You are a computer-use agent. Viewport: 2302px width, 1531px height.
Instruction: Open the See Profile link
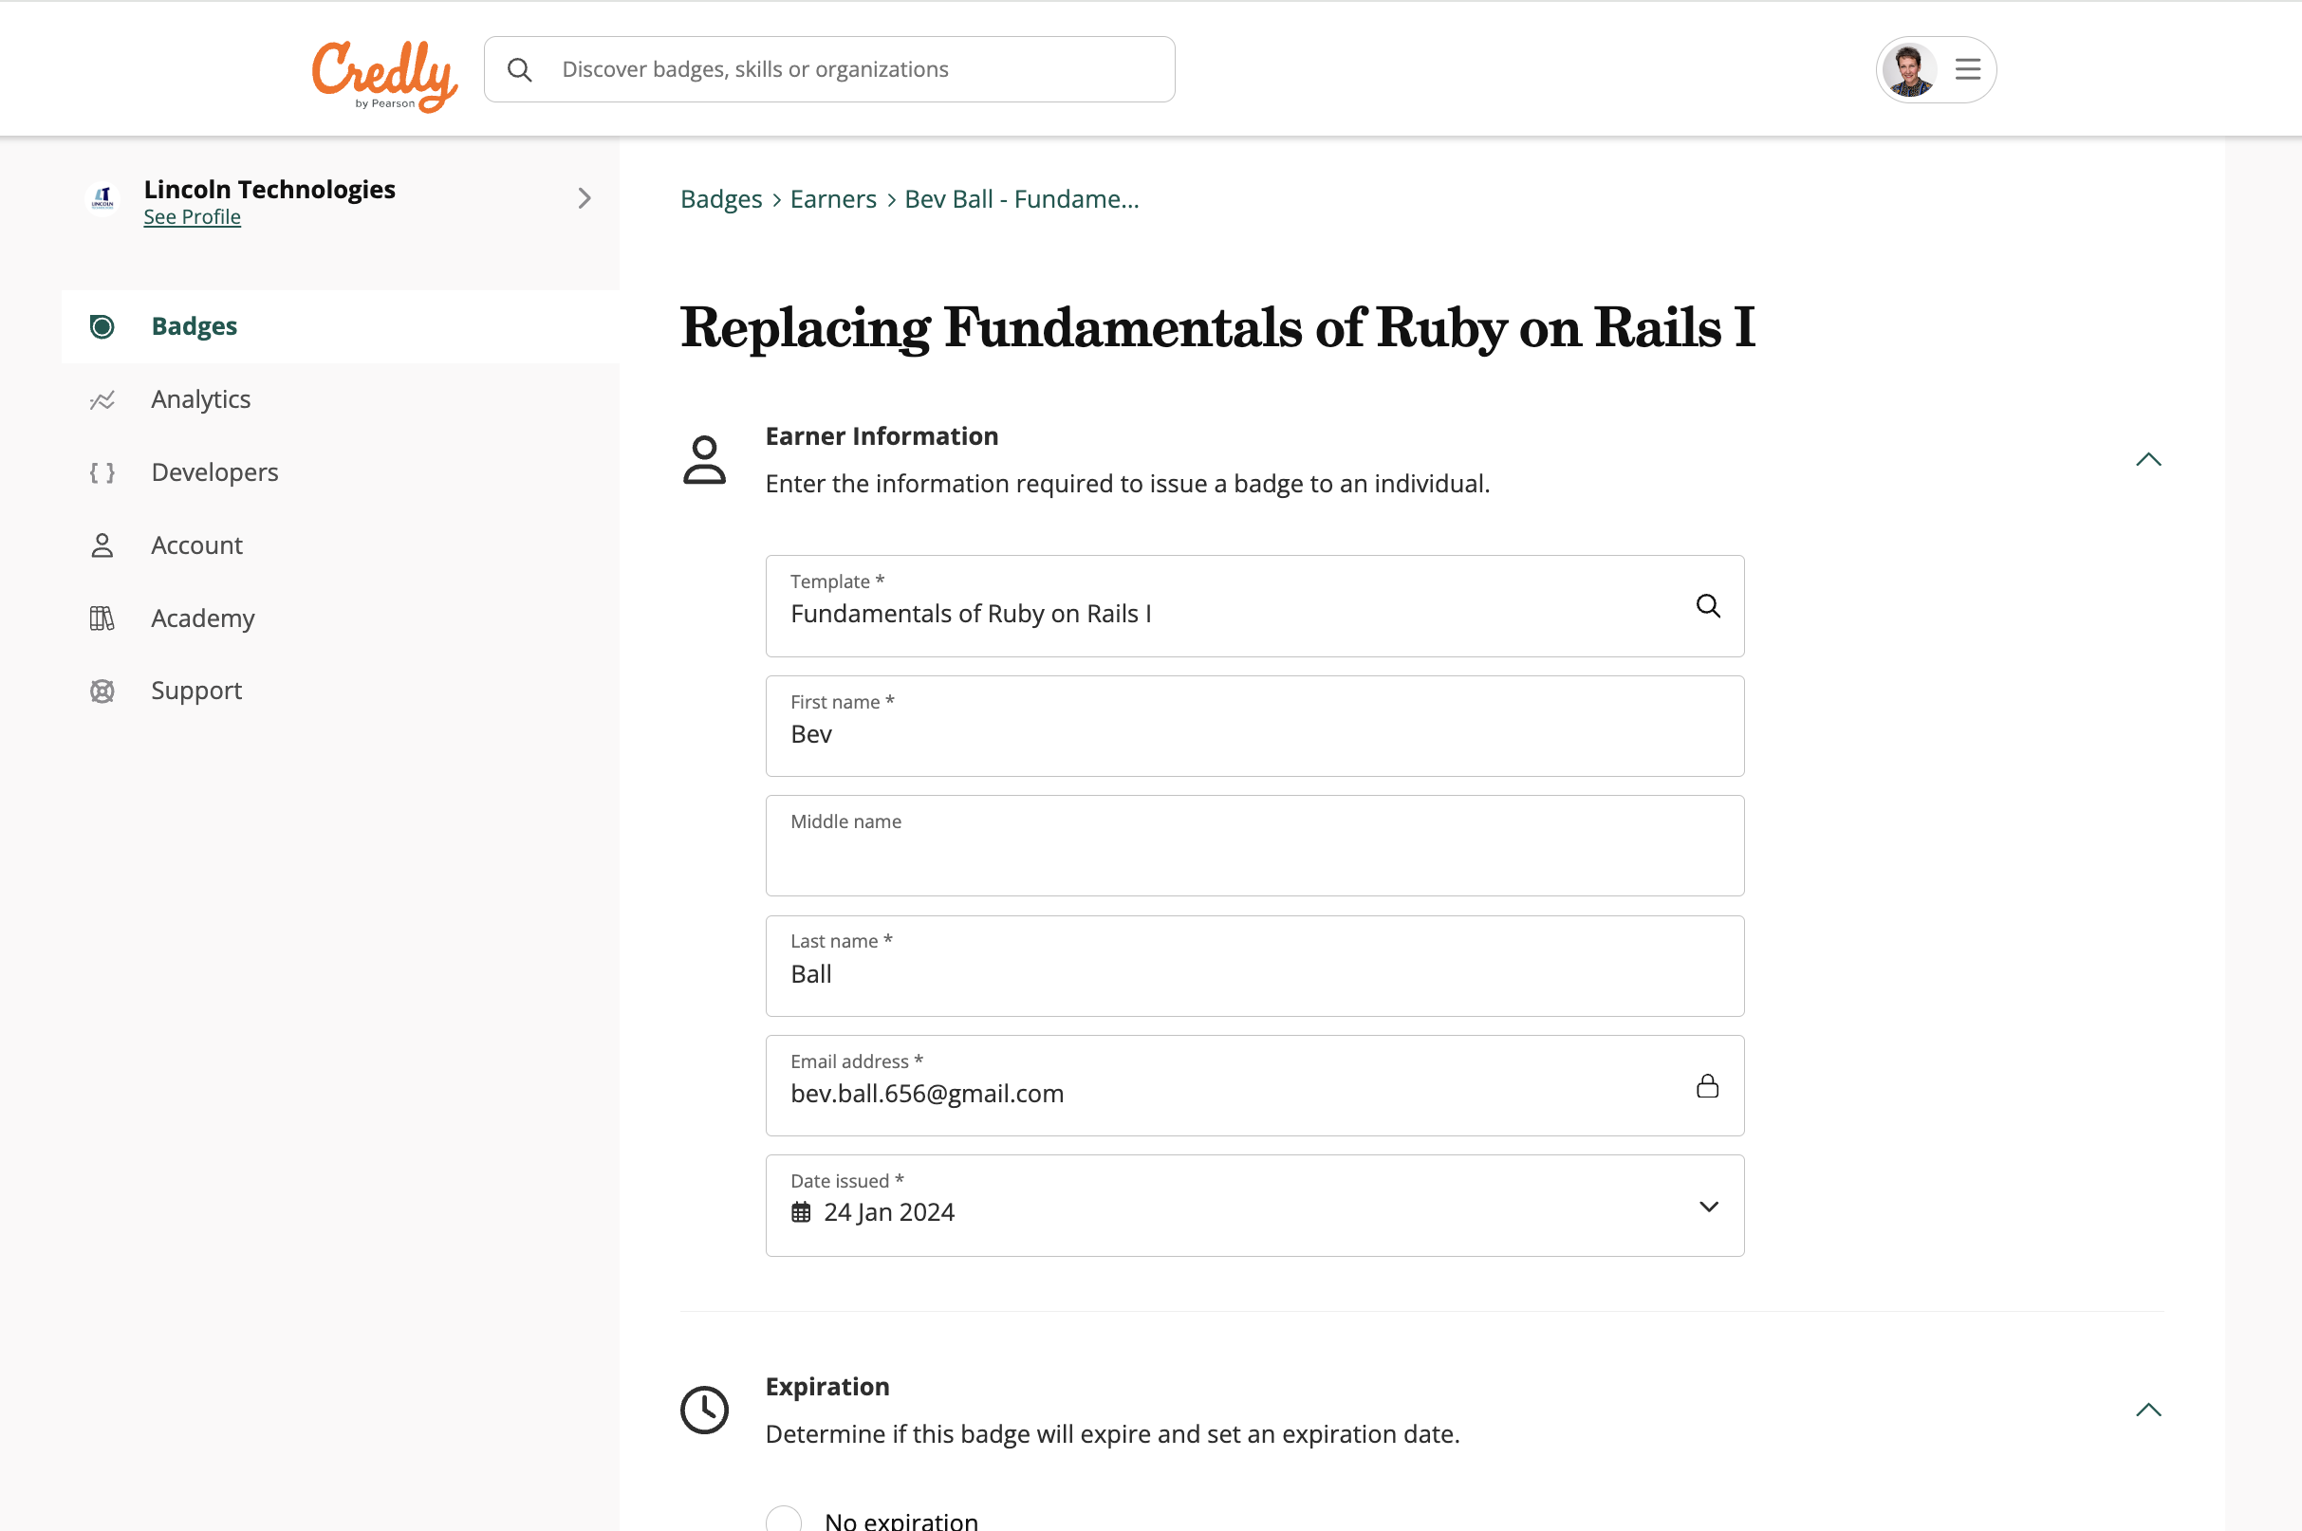[192, 217]
